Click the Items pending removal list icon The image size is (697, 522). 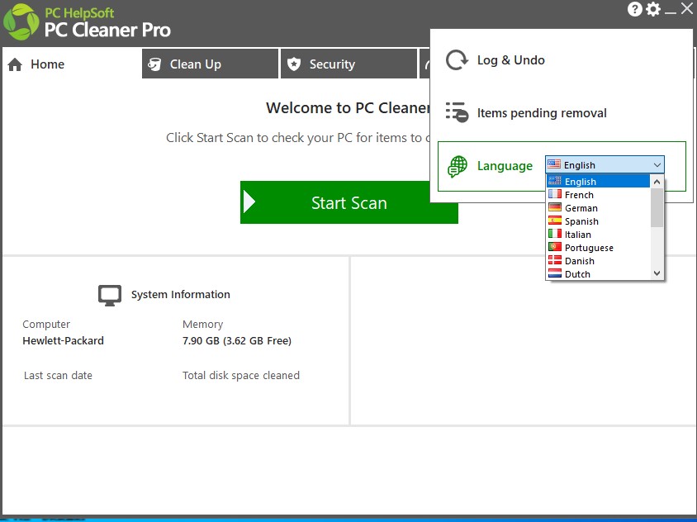457,112
